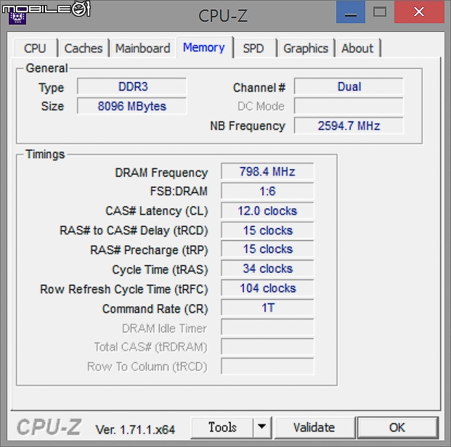Confirm with the OK button
The width and height of the screenshot is (451, 447).
(x=397, y=427)
